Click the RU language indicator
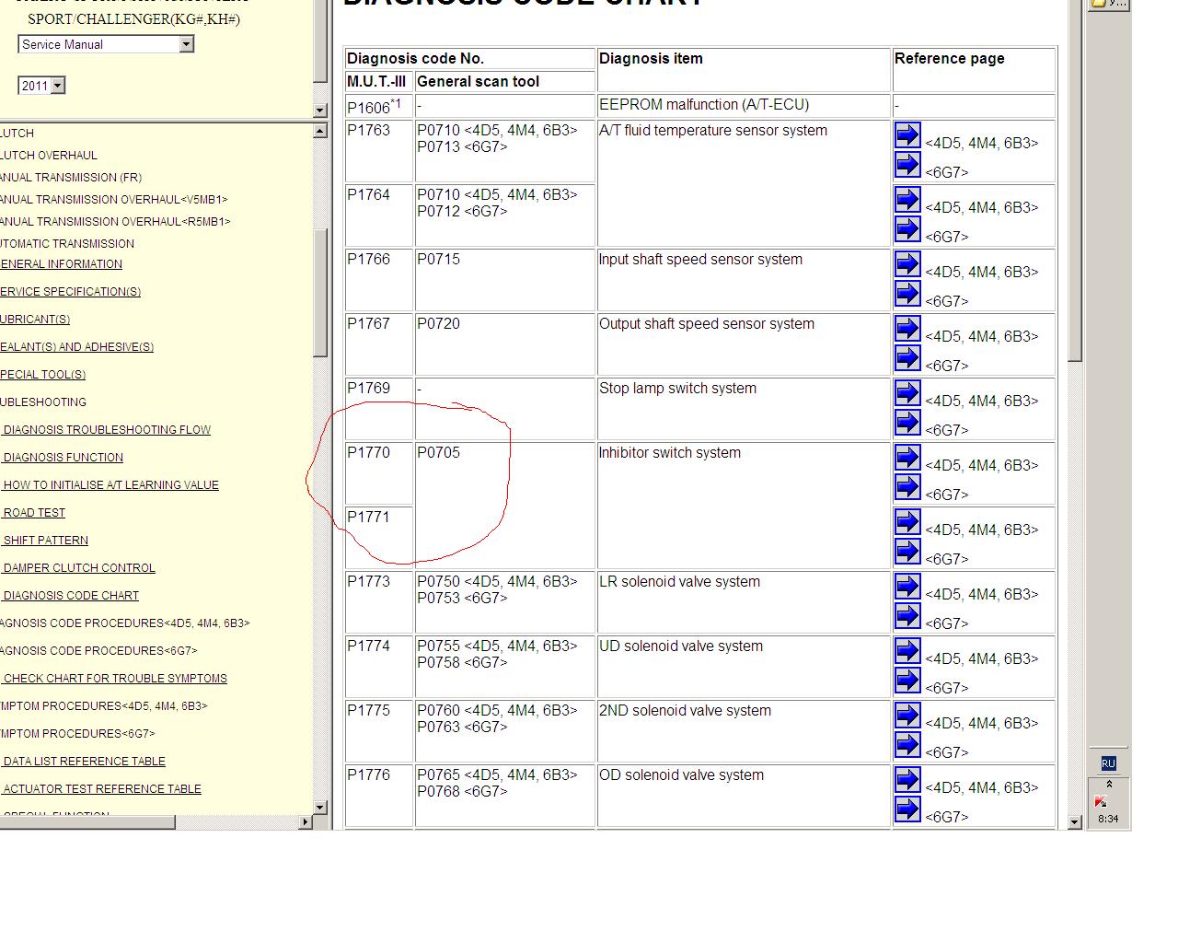Image resolution: width=1178 pixels, height=943 pixels. pyautogui.click(x=1108, y=763)
